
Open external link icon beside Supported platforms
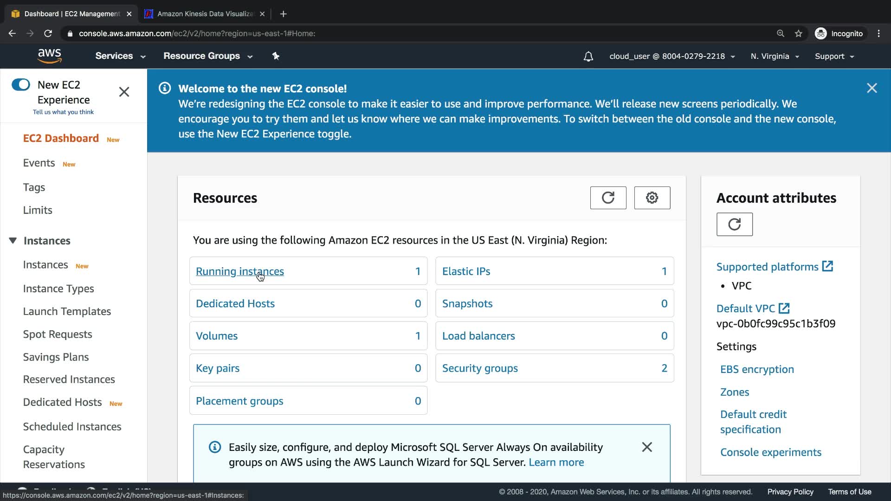pyautogui.click(x=827, y=266)
